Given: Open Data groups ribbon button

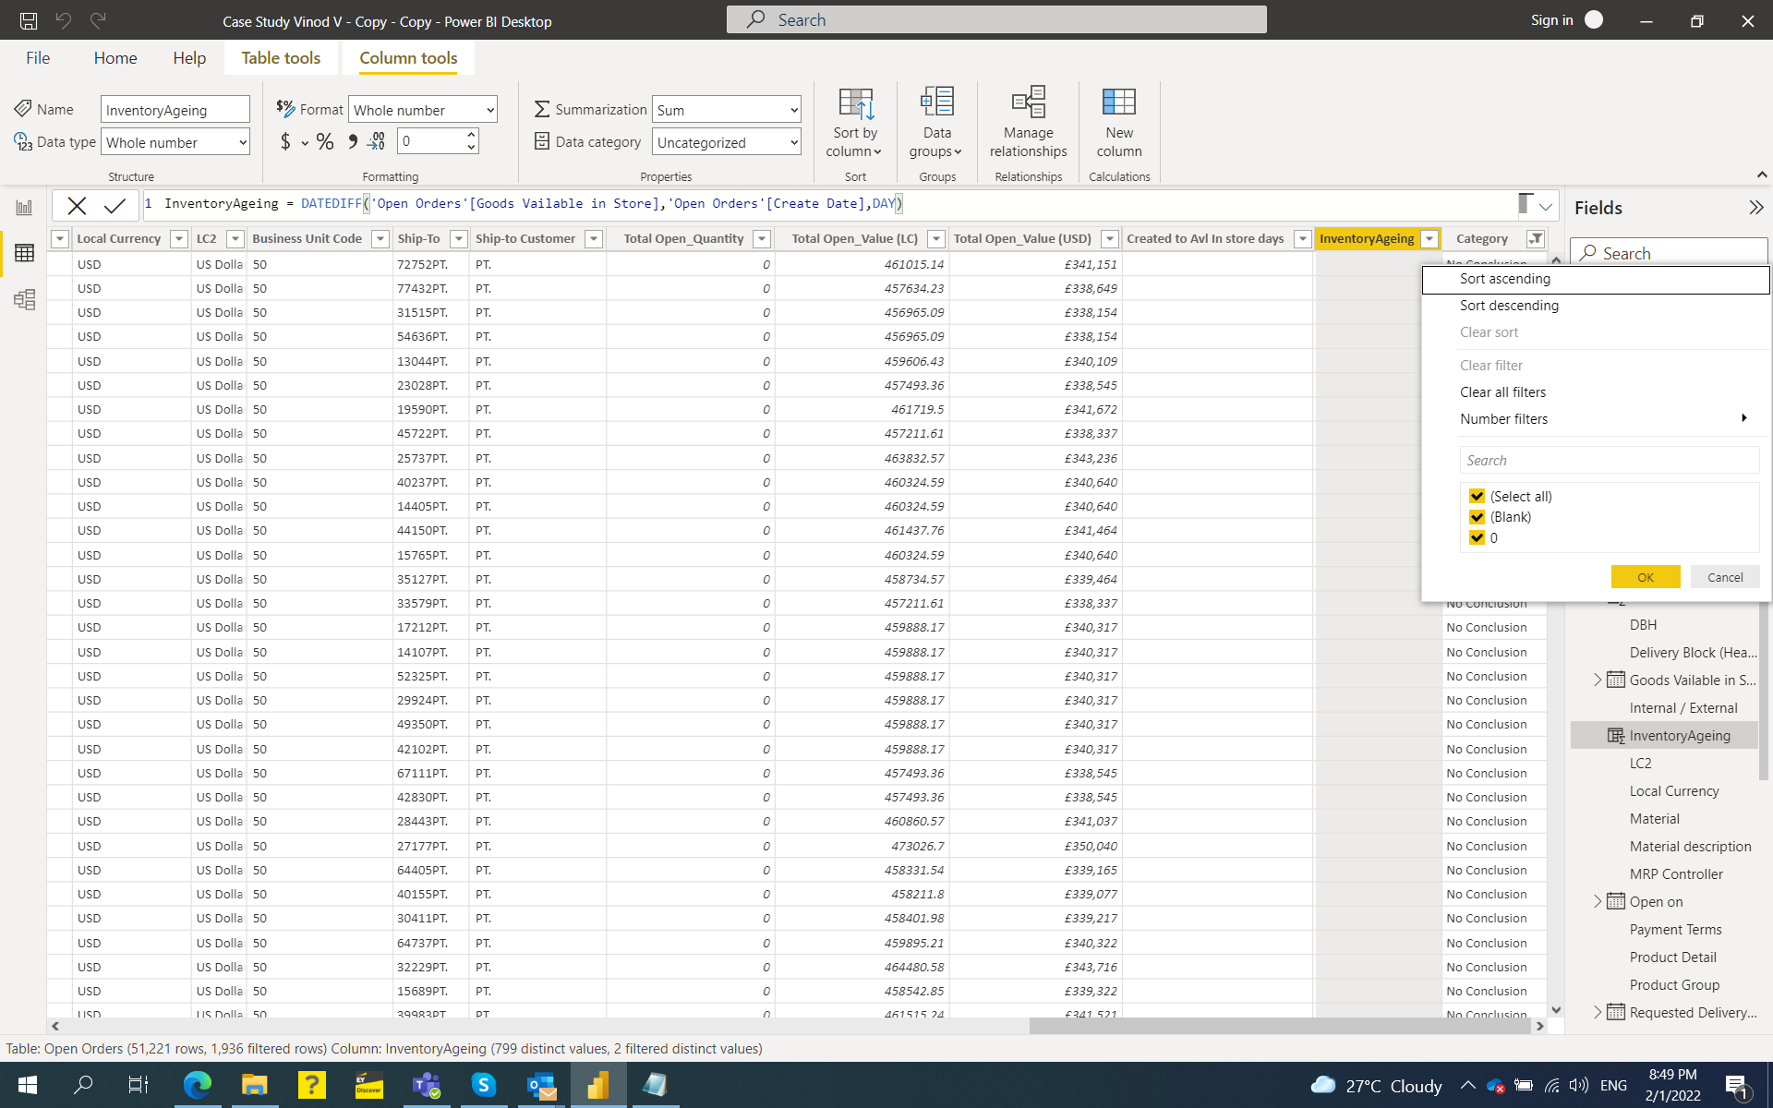Looking at the screenshot, I should (x=936, y=123).
